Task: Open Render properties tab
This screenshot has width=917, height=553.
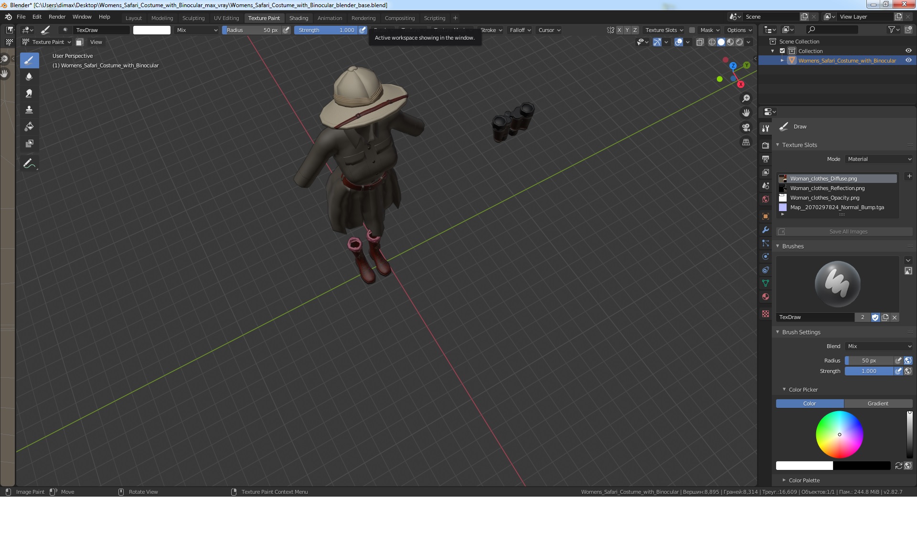Action: click(766, 145)
